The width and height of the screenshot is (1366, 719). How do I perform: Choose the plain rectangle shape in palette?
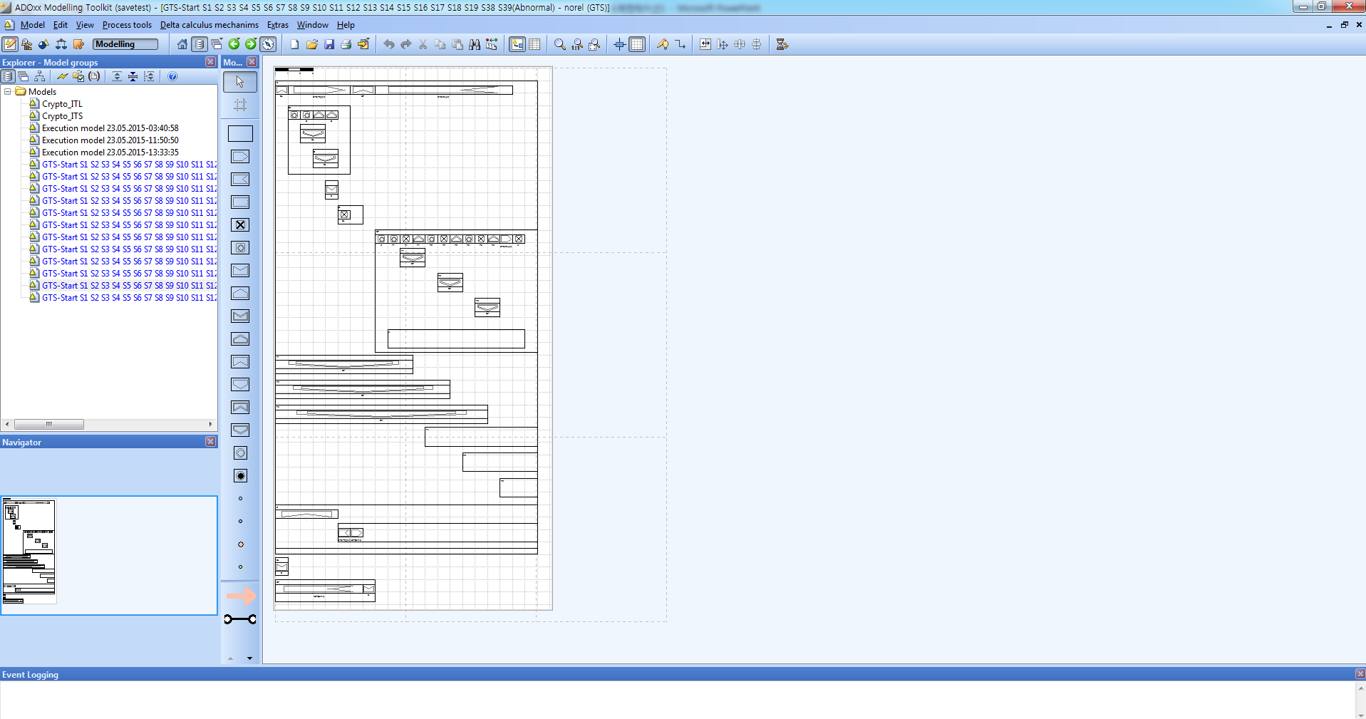(240, 133)
